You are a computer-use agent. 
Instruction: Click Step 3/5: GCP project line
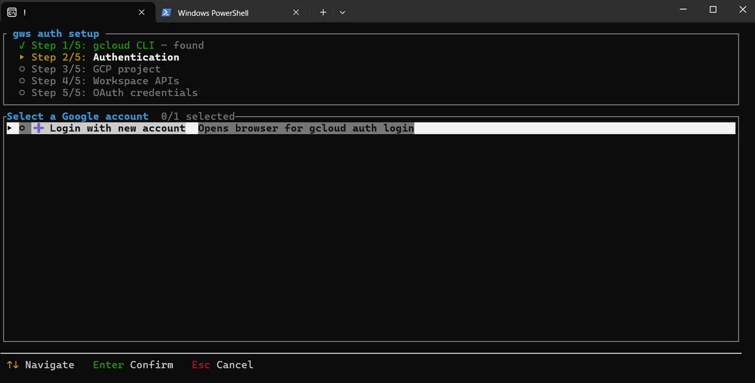(x=90, y=69)
